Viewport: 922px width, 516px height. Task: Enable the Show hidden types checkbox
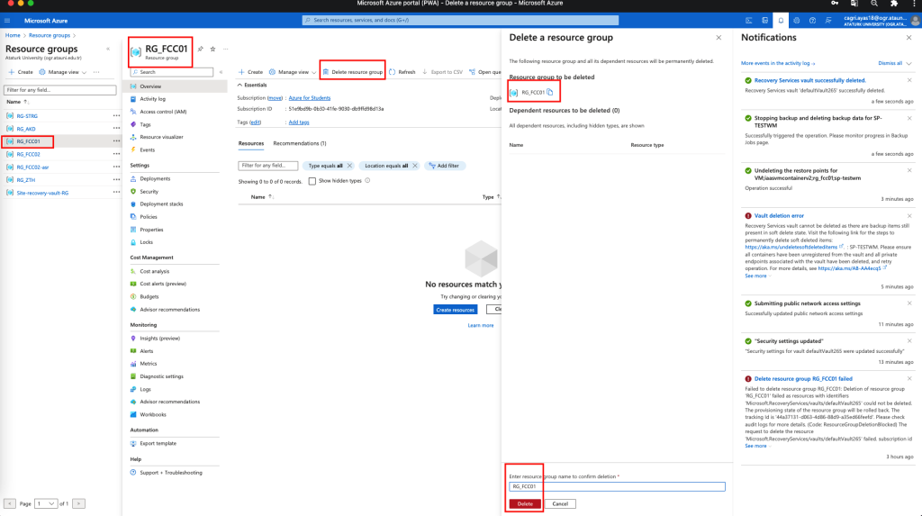[x=312, y=181]
